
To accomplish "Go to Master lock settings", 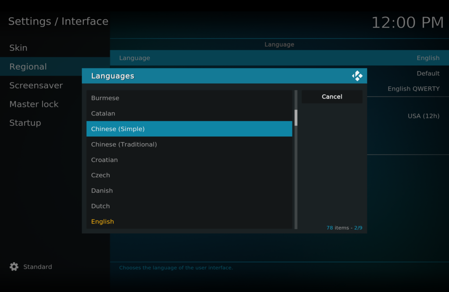I will 34,104.
